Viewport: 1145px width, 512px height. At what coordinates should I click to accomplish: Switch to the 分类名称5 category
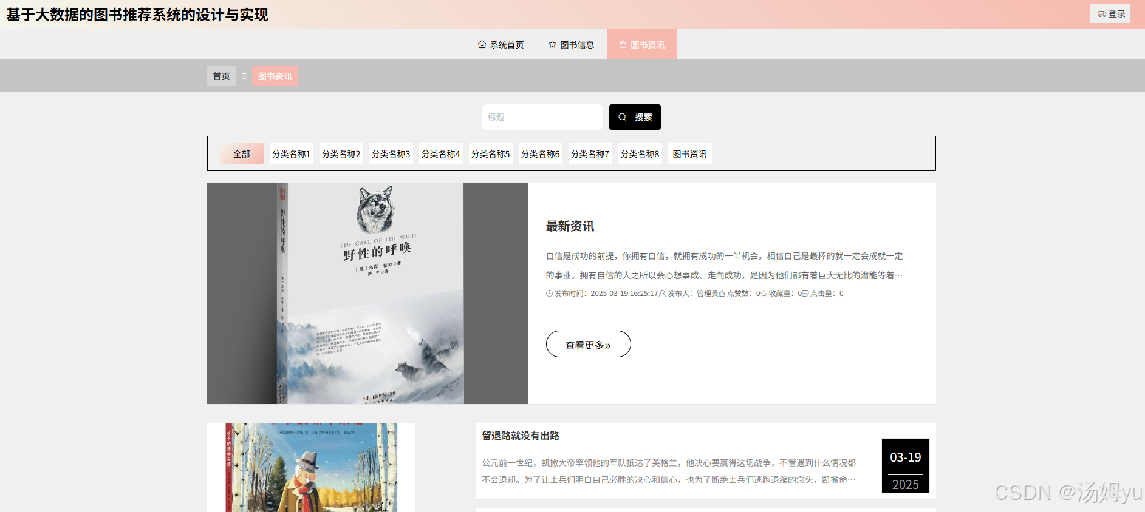point(491,153)
